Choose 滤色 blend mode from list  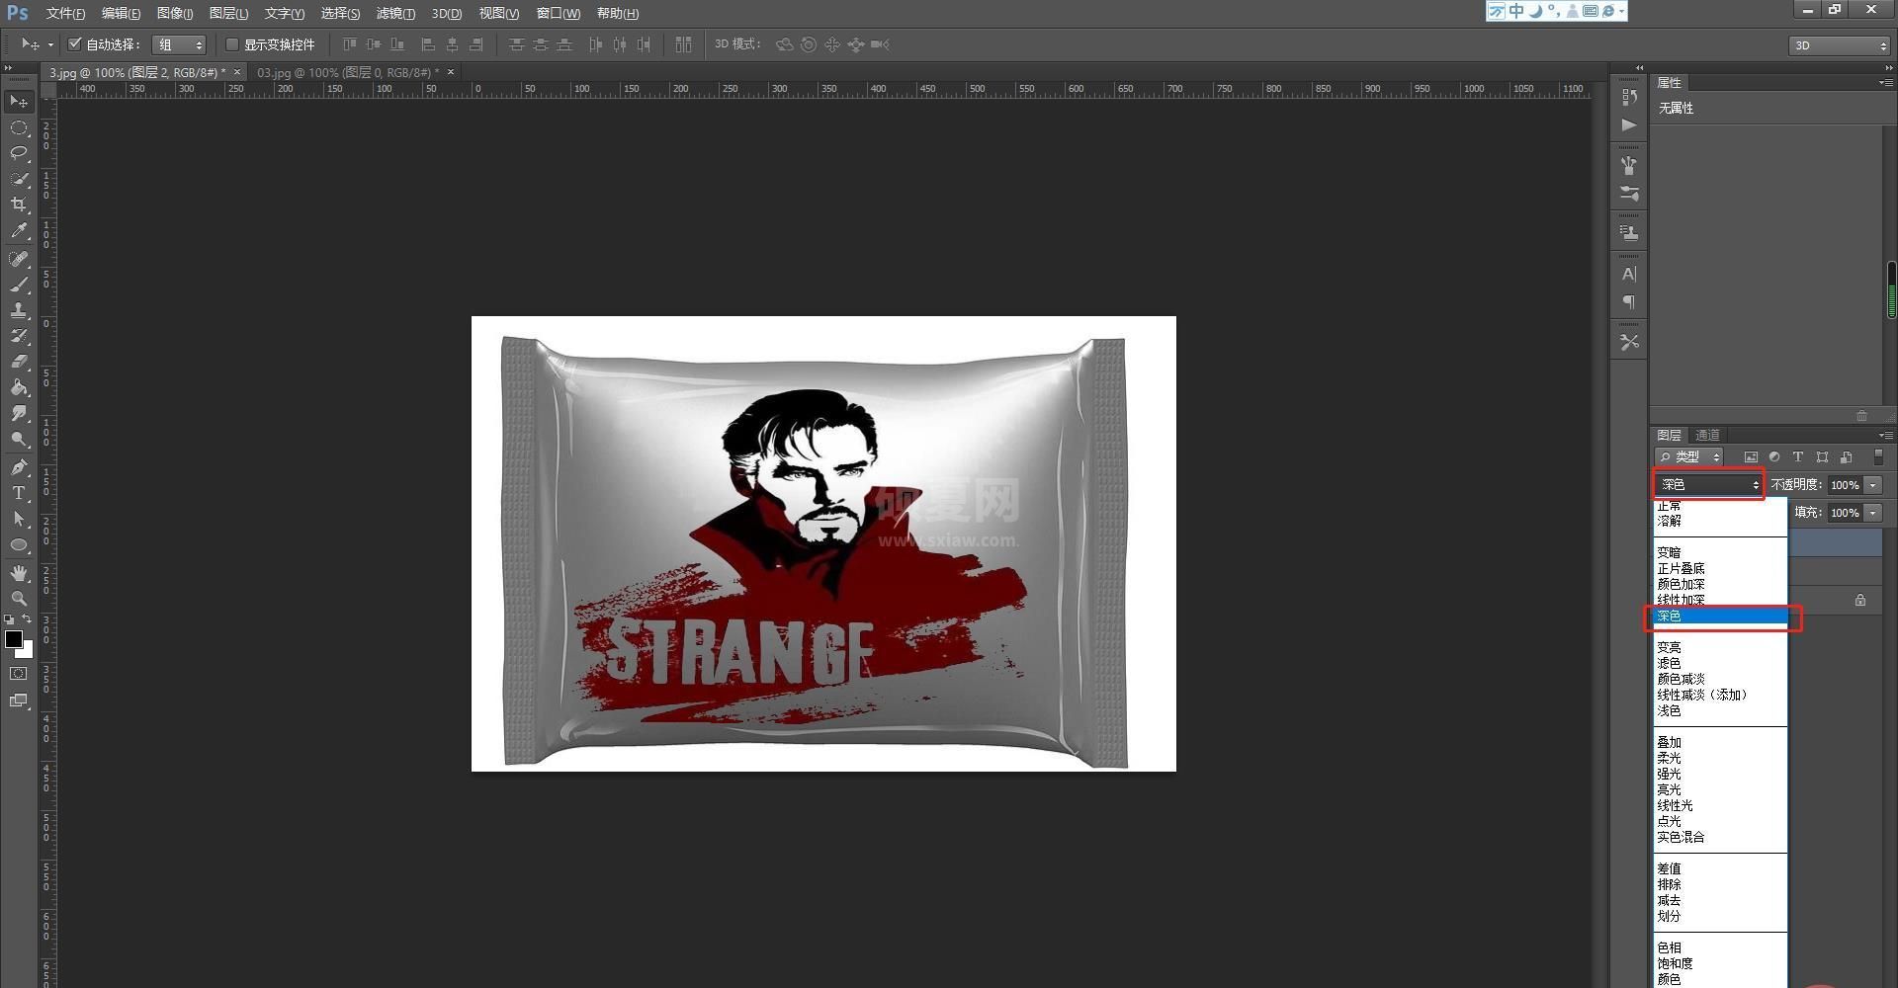1720,663
